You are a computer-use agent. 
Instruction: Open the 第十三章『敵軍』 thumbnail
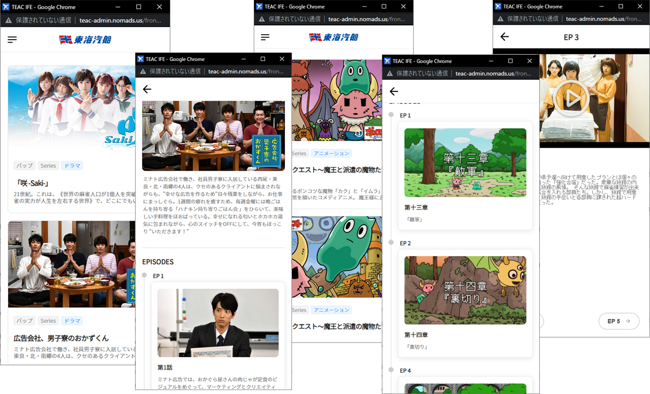(465, 163)
